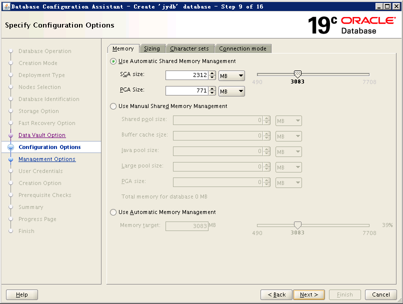Click the Help button
Viewport: 403px width, 304px height.
coord(22,294)
